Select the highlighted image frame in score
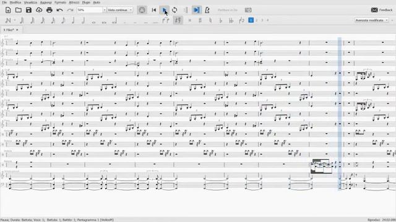Viewport: 396px width, 222px height. [321, 166]
